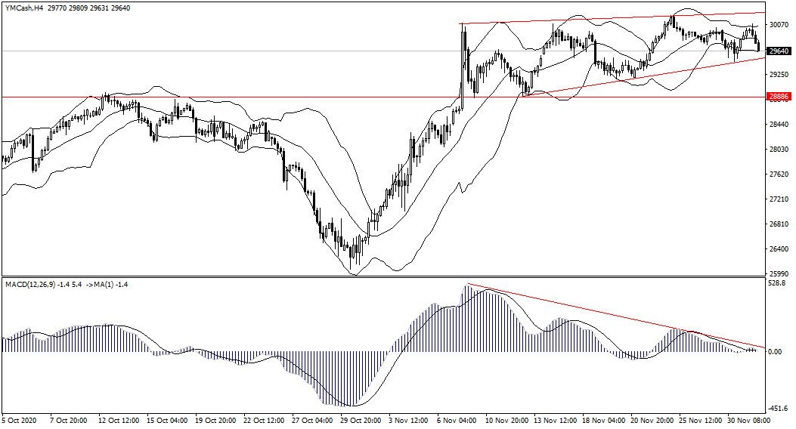This screenshot has height=429, width=796.
Task: Click the current price tag 29640
Action: 778,51
